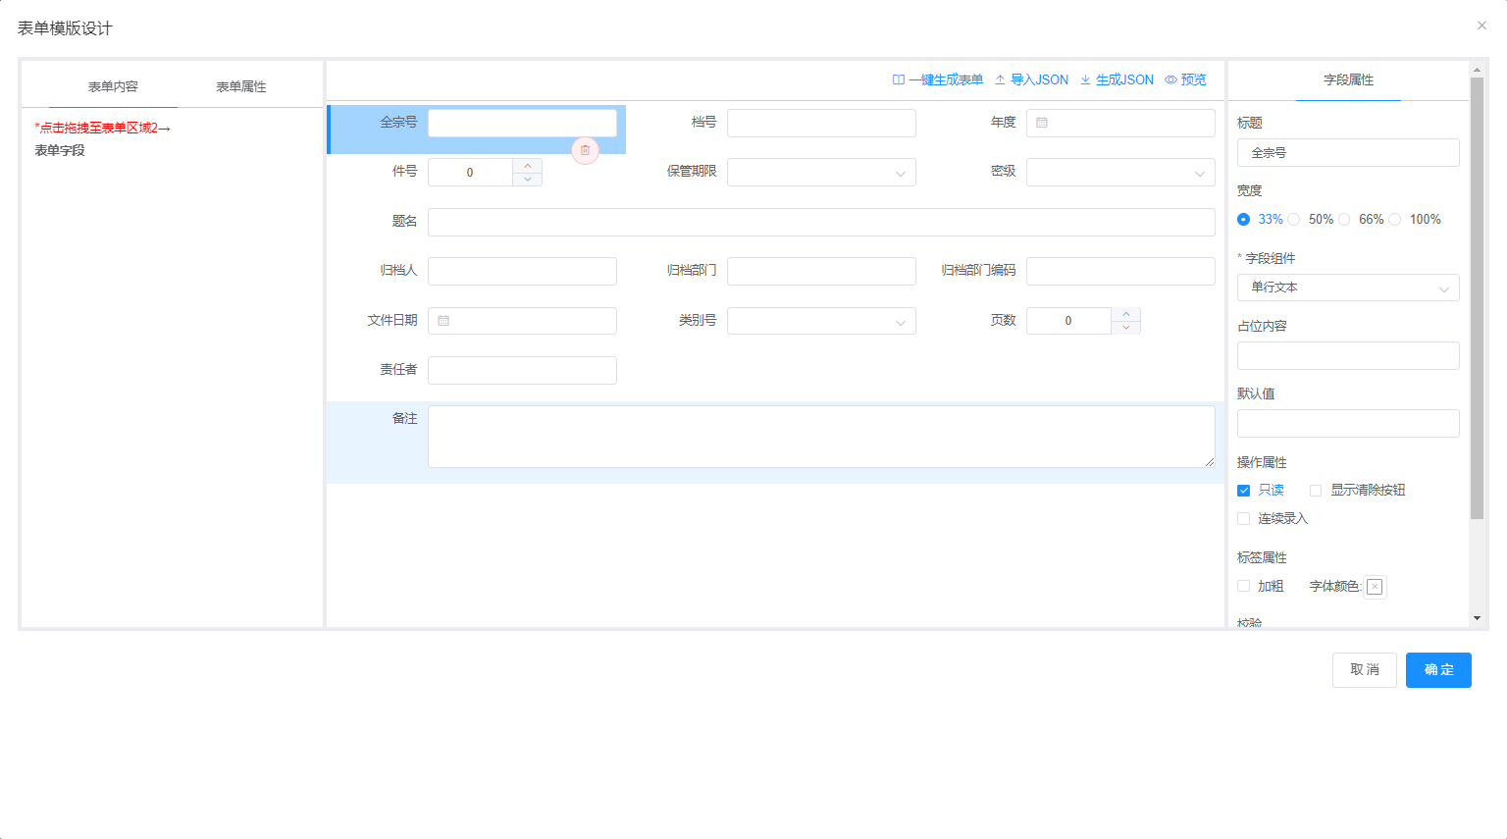Click the 归档部门 input field
This screenshot has width=1507, height=839.
pyautogui.click(x=821, y=271)
